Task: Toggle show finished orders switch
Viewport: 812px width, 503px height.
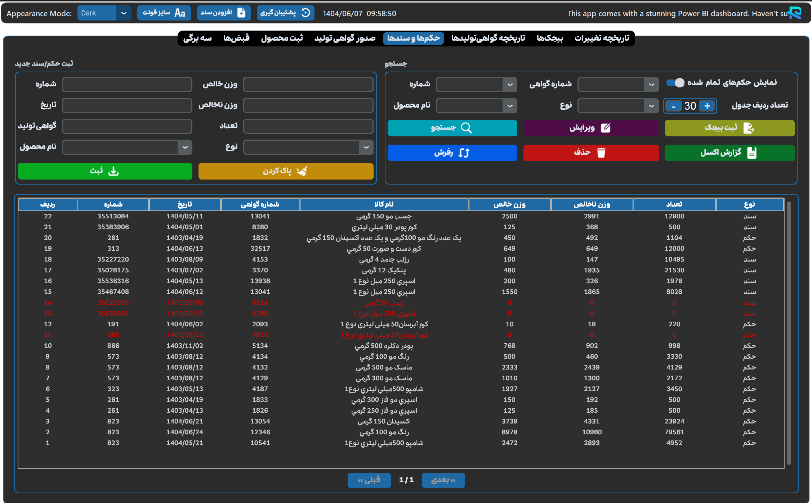Action: tap(675, 83)
